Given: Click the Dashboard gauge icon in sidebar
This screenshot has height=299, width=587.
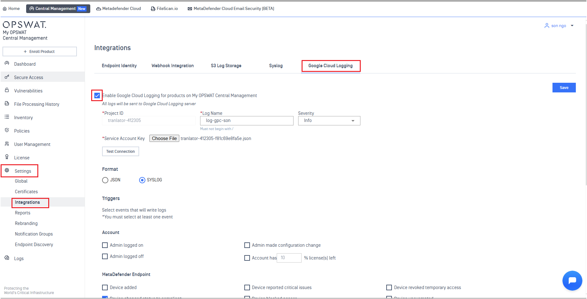Looking at the screenshot, I should [x=7, y=63].
